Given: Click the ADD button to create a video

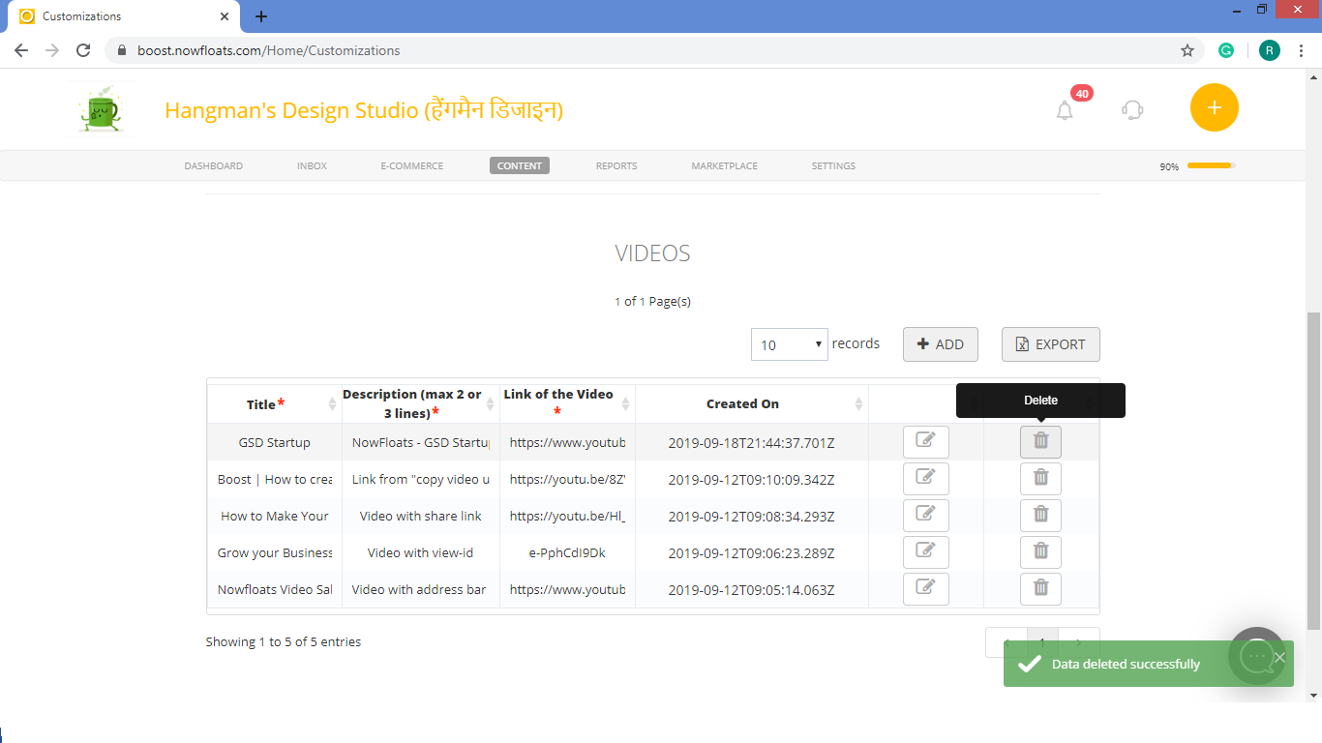Looking at the screenshot, I should tap(940, 344).
